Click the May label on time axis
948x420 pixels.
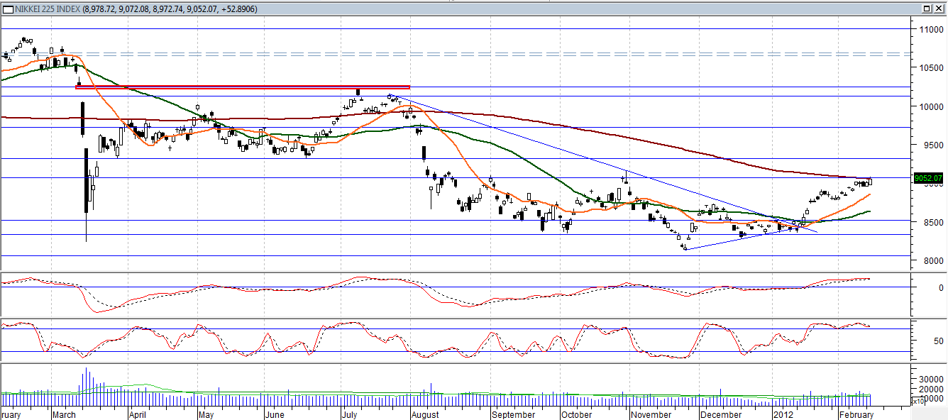[206, 414]
